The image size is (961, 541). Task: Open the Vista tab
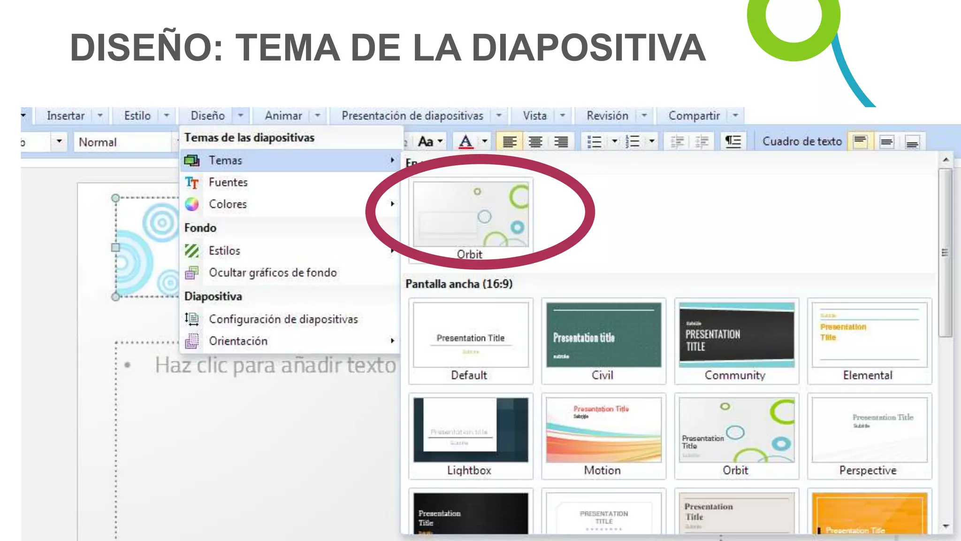point(535,116)
